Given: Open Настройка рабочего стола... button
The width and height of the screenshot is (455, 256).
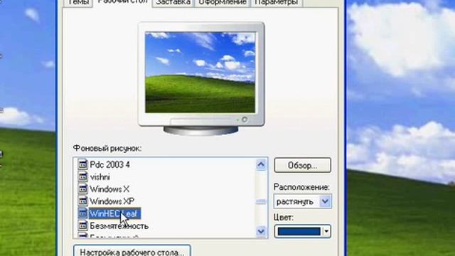Looking at the screenshot, I should click(x=132, y=251).
